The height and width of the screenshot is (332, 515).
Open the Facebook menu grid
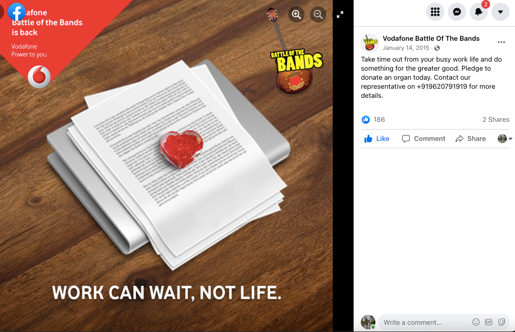(435, 12)
